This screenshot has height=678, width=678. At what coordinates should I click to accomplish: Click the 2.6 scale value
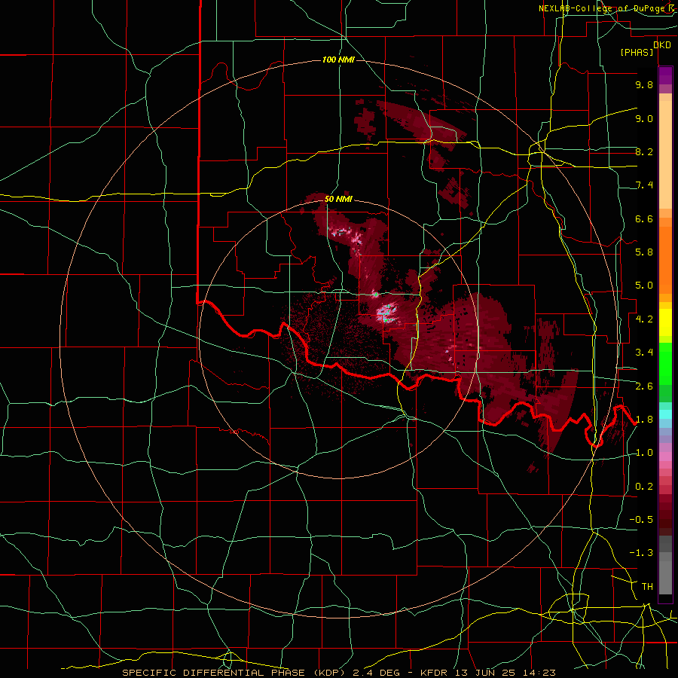(x=644, y=386)
